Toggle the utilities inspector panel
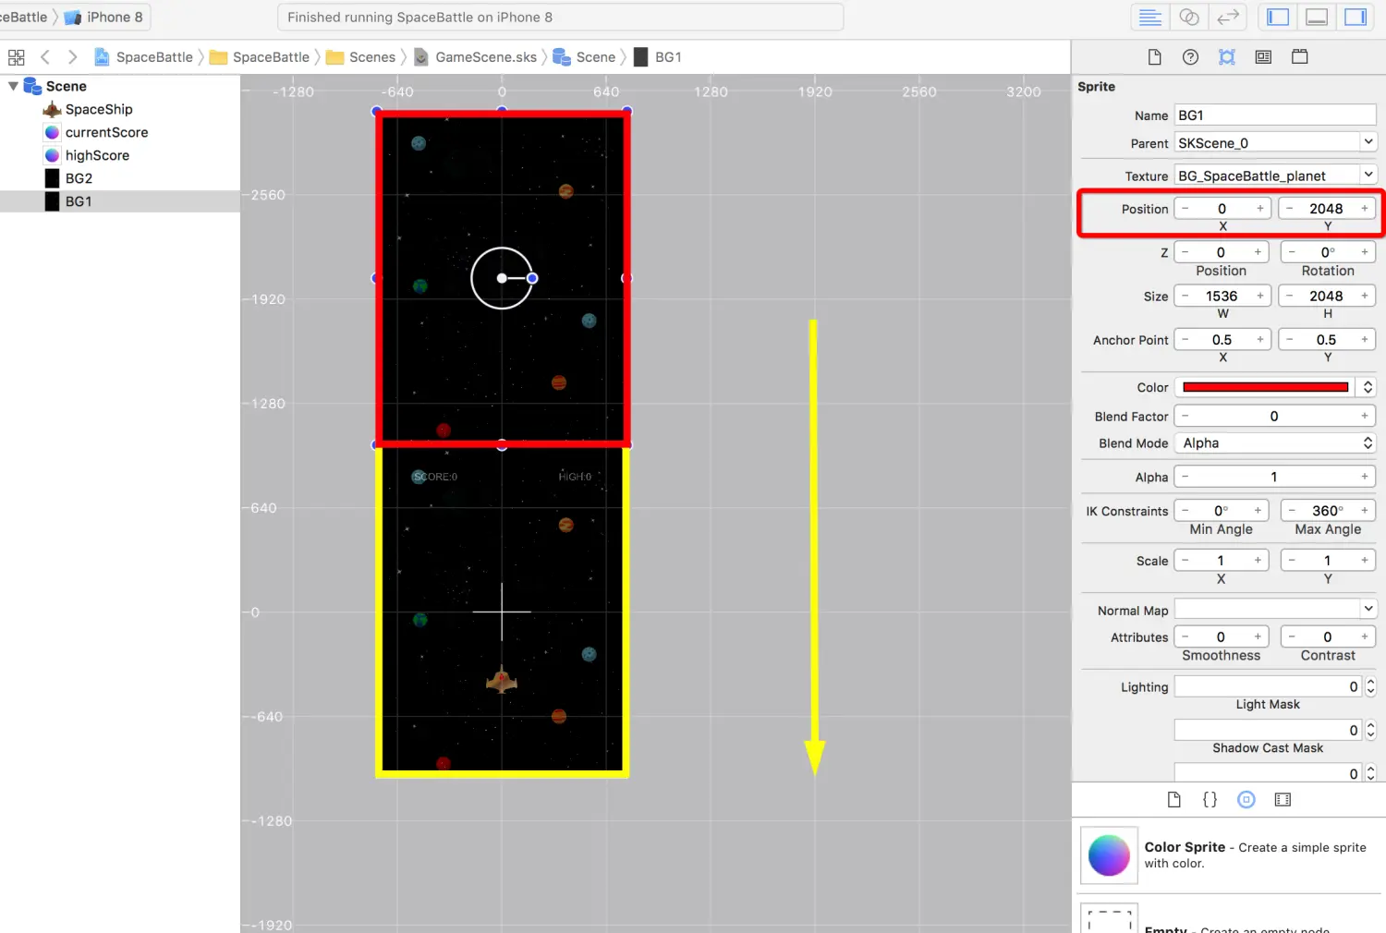 1356,18
